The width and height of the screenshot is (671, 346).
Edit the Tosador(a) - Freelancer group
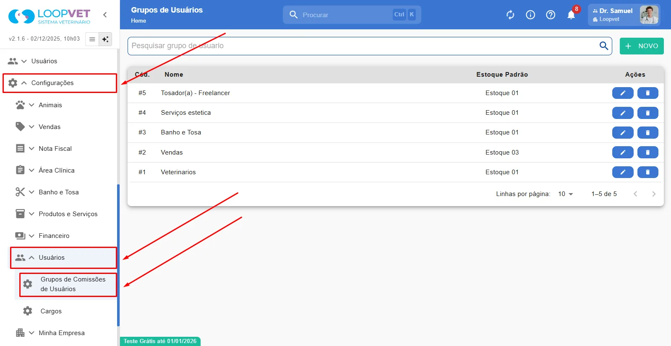coord(623,93)
